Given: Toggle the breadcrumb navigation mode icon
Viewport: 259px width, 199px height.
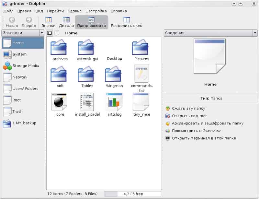Looking at the screenshot, I should 57,33.
